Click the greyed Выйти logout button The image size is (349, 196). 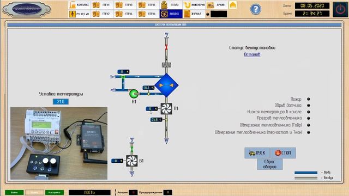click(34, 192)
